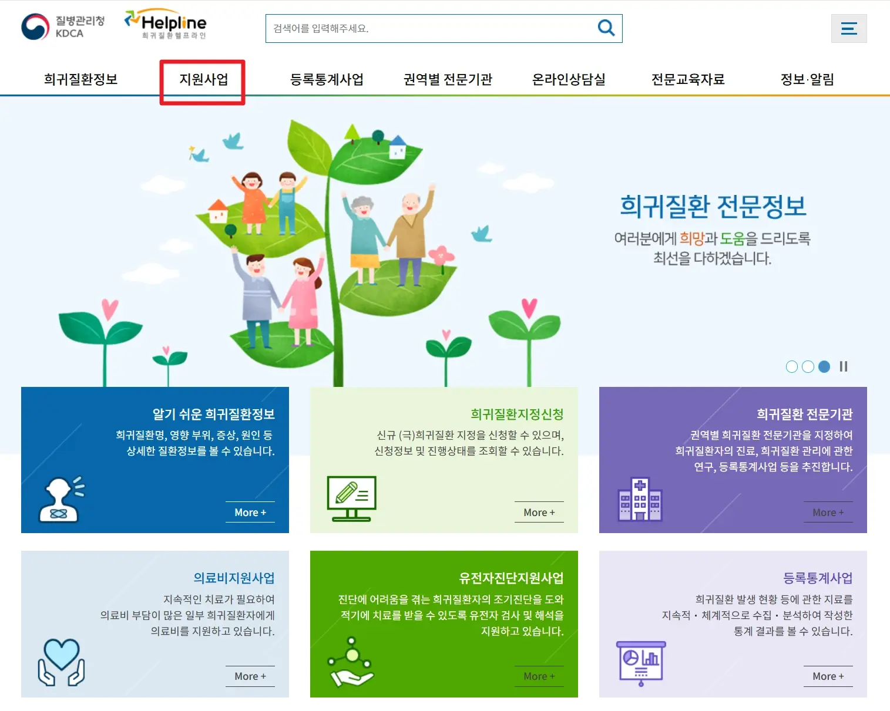Select the second carousel indicator dot

pyautogui.click(x=808, y=366)
